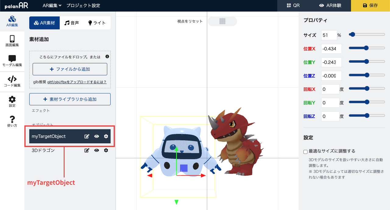Image resolution: width=390 pixels, height=210 pixels.
Task: Switch to the 音声 tab
Action: (x=72, y=23)
